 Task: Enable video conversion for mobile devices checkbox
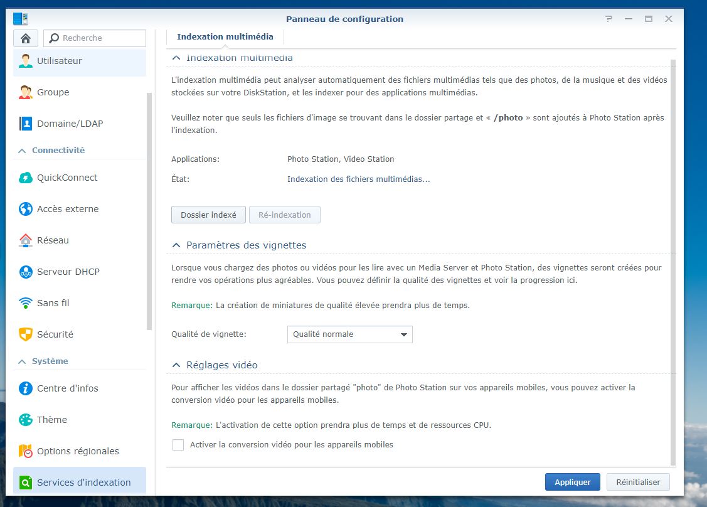pos(178,445)
